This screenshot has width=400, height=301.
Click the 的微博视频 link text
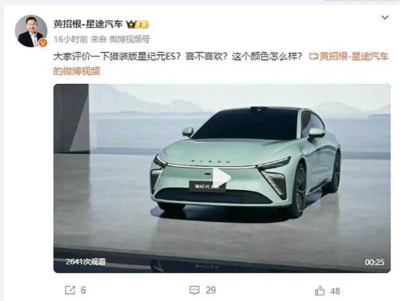click(x=77, y=71)
